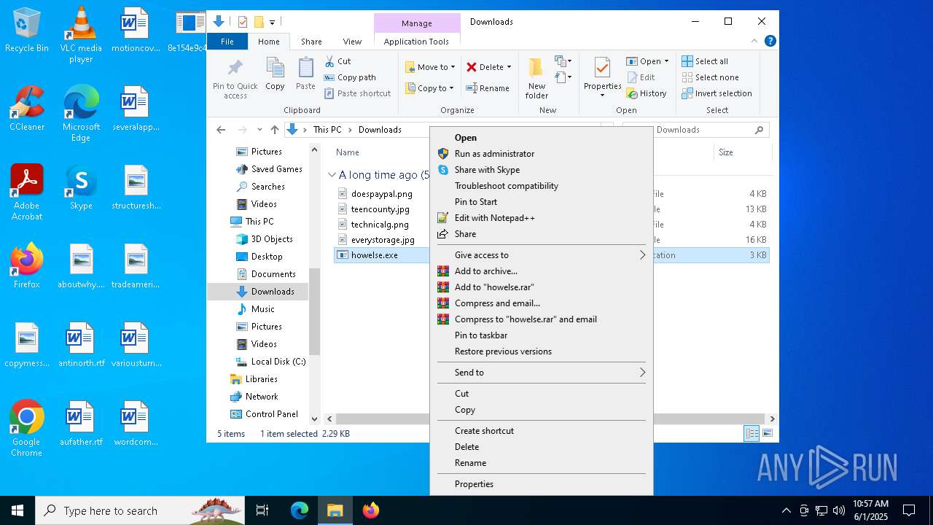
Task: Open the Copy to dropdown
Action: [429, 88]
